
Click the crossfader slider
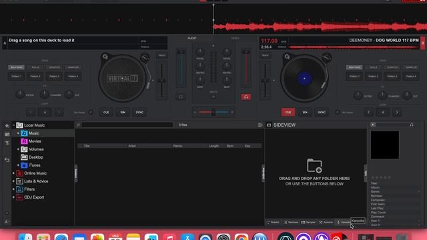tap(213, 112)
